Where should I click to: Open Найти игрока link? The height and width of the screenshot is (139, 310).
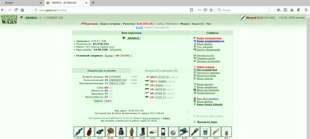(x=206, y=67)
